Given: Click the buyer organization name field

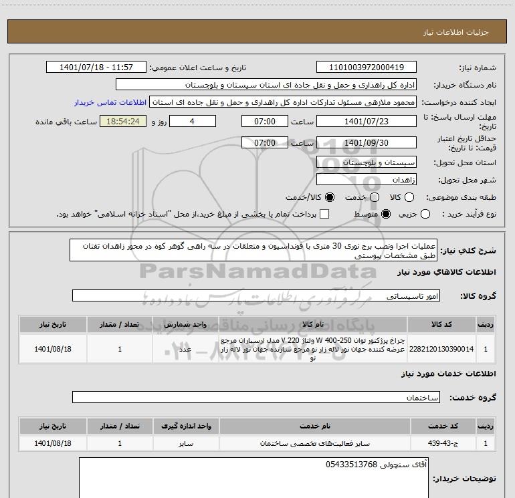Looking at the screenshot, I should tap(266, 85).
